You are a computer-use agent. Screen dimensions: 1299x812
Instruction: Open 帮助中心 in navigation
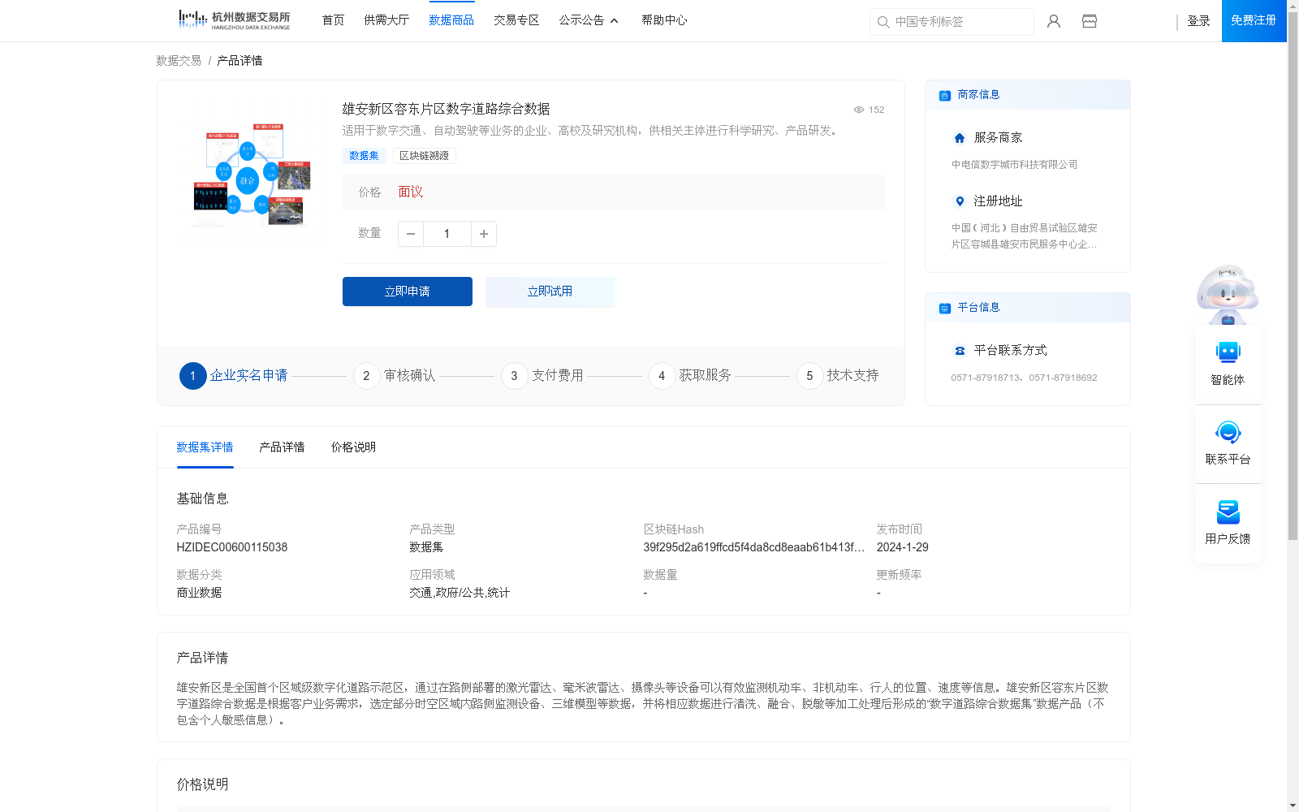click(x=664, y=20)
